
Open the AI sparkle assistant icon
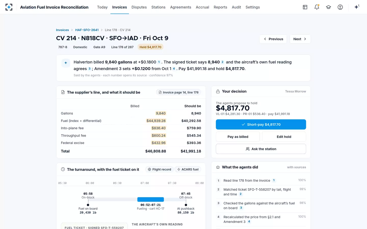click(357, 7)
